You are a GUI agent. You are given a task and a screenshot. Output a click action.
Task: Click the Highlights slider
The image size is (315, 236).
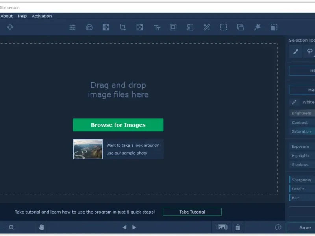point(302,155)
